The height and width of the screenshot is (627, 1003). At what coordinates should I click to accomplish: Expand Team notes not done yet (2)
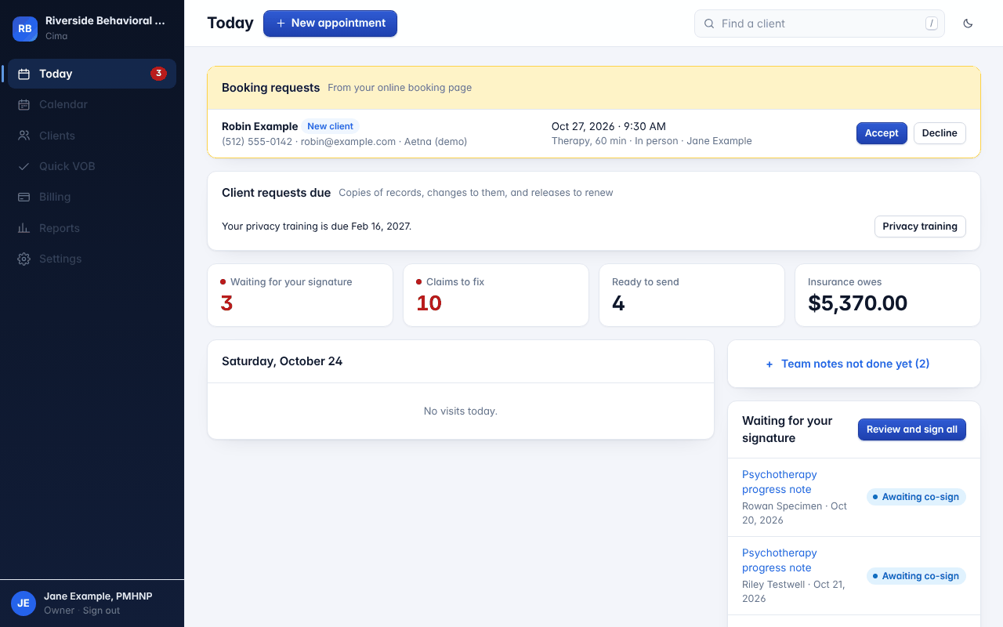pos(854,364)
